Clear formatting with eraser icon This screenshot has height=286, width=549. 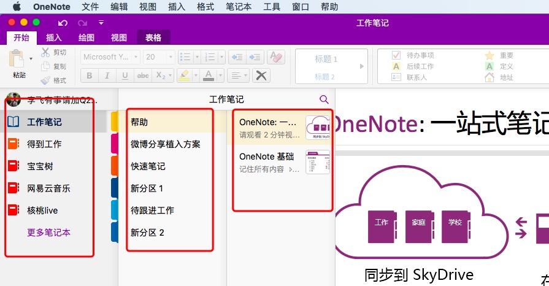(x=276, y=57)
